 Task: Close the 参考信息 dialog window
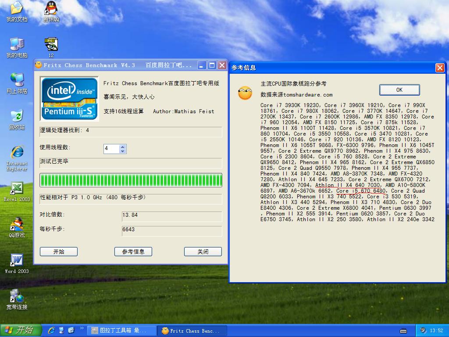pos(440,68)
